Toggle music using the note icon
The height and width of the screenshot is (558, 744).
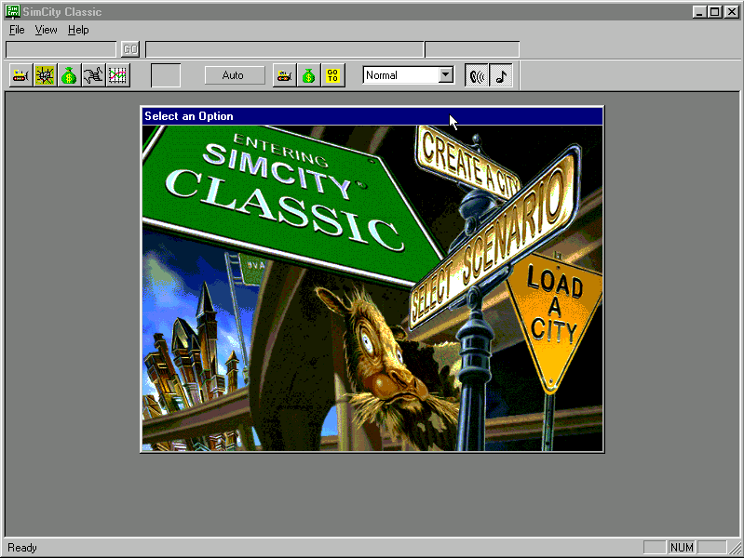pos(501,76)
